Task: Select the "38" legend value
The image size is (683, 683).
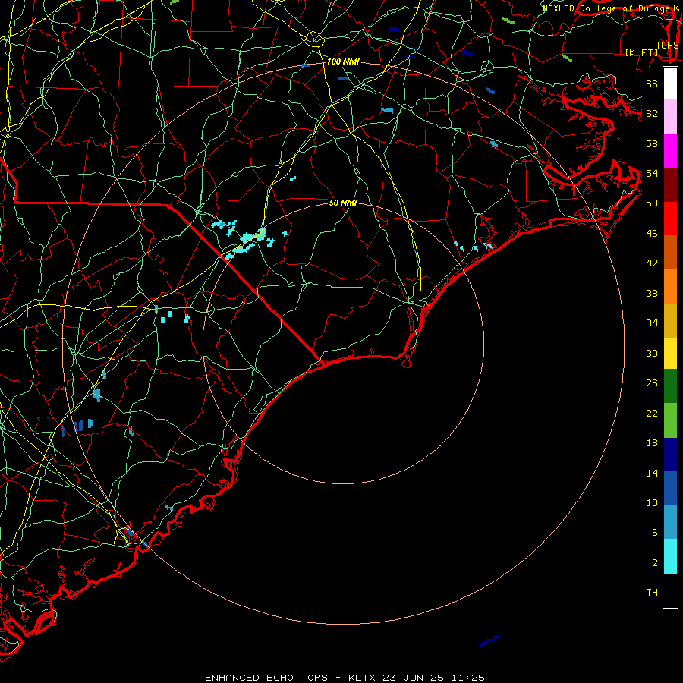Action: point(652,293)
